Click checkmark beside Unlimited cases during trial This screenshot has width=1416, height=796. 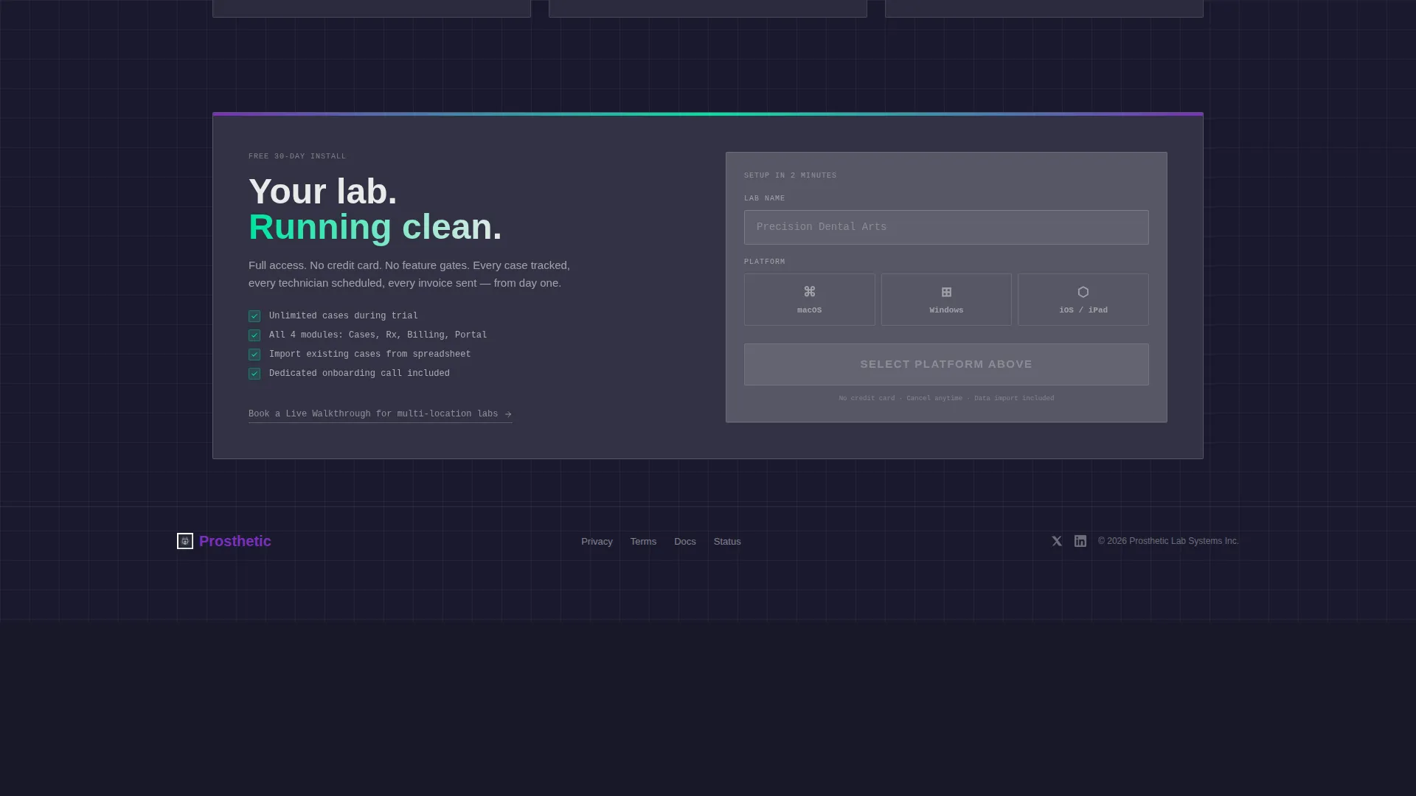pos(254,316)
